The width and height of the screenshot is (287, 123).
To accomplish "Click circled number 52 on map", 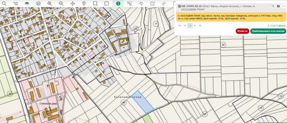I will click(x=223, y=45).
